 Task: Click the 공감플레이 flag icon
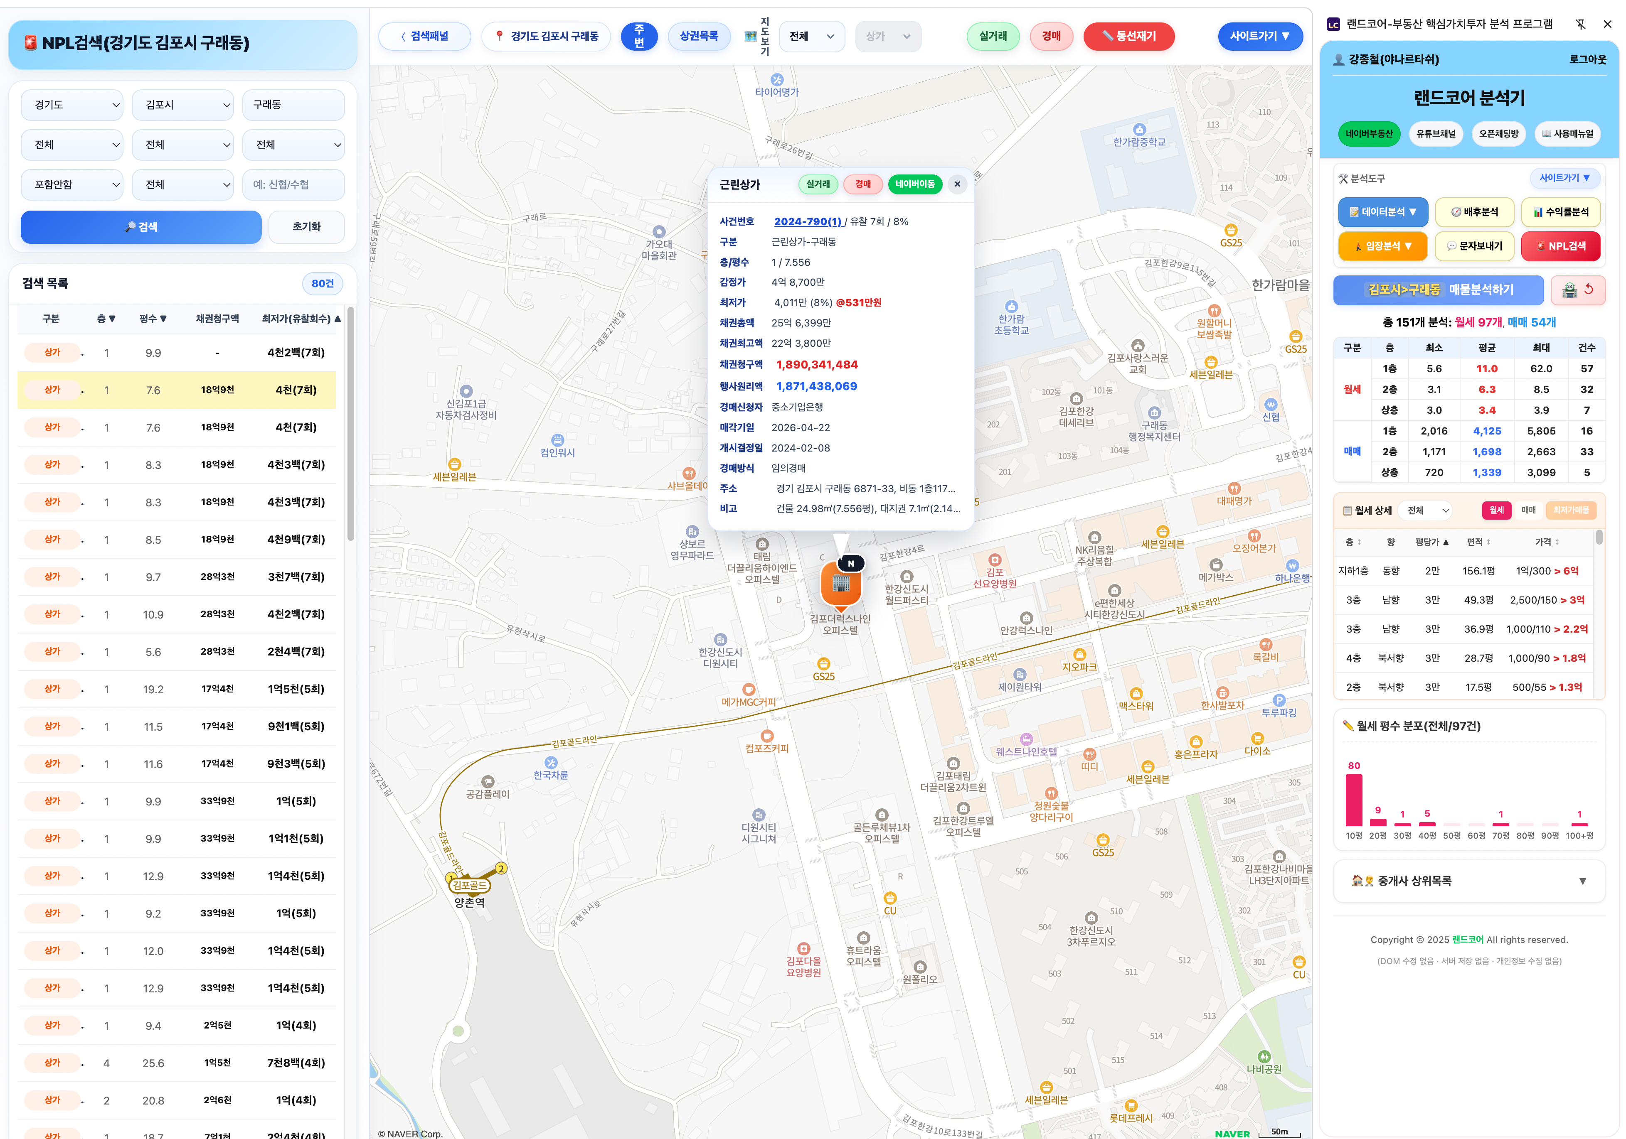pyautogui.click(x=487, y=781)
